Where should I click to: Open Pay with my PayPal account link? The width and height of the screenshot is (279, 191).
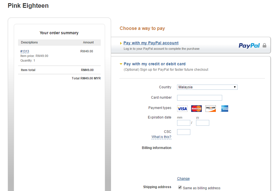[151, 43]
